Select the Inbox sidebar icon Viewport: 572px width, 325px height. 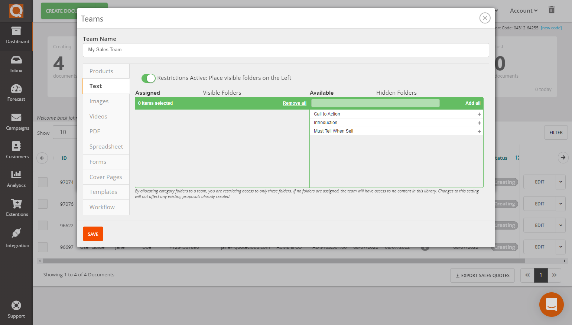coord(16,64)
